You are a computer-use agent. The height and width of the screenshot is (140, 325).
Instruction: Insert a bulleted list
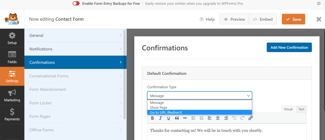193,118
